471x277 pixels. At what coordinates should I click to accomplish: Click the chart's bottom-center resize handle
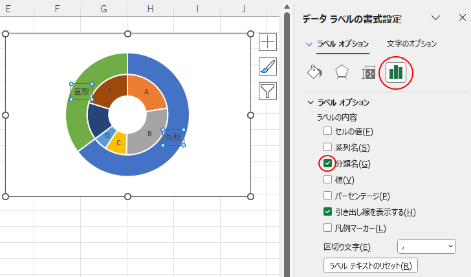(x=127, y=197)
